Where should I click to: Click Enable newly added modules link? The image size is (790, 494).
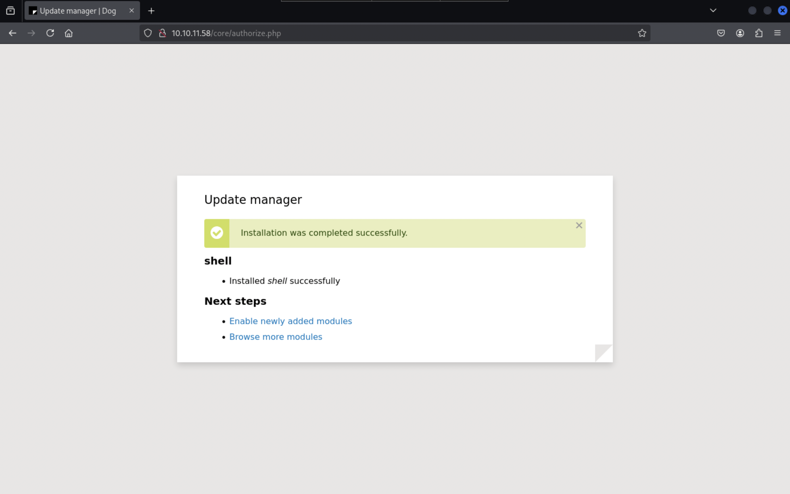click(x=290, y=321)
